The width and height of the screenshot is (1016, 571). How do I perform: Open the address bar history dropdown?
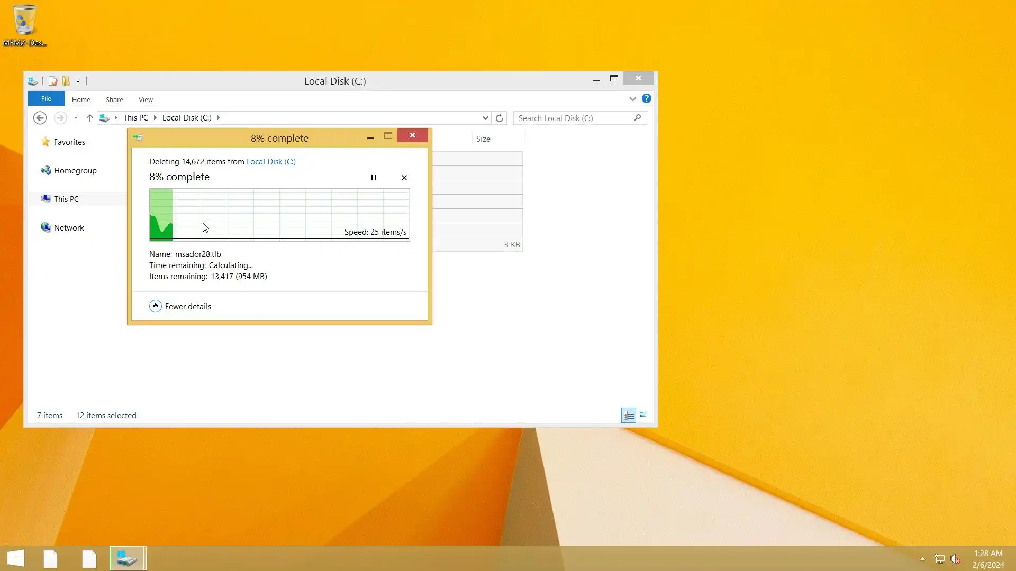pos(485,118)
